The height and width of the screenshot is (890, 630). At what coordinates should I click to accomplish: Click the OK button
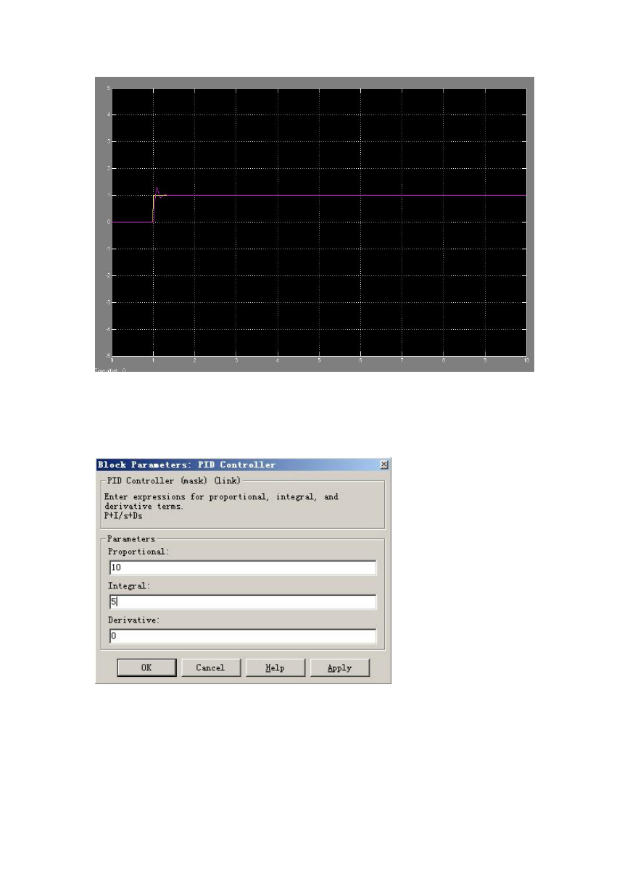[146, 667]
